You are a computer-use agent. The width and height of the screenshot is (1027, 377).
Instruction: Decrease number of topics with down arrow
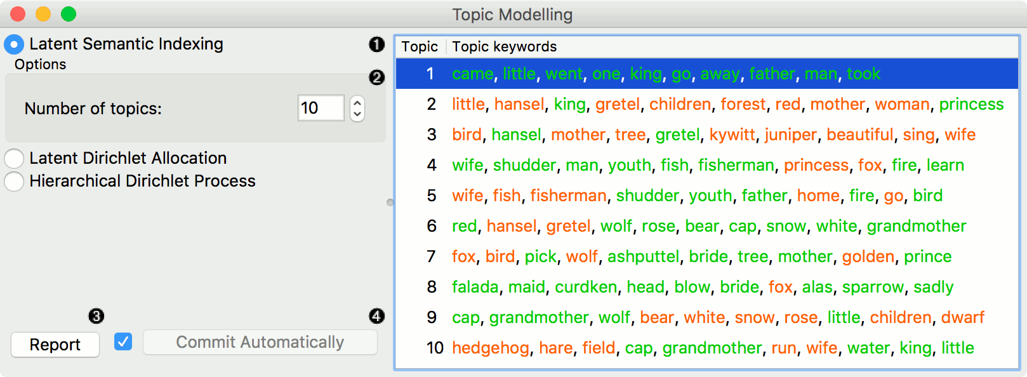[x=357, y=114]
